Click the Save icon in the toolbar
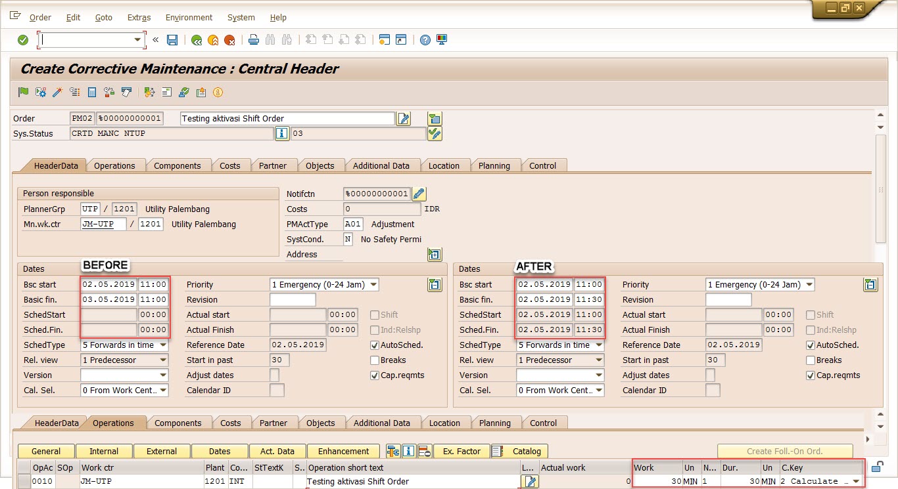Image resolution: width=898 pixels, height=489 pixels. [172, 40]
